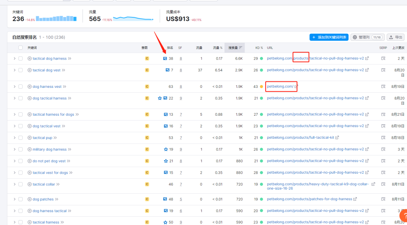
Task: Click 添加到关键词列表 button
Action: (x=329, y=37)
